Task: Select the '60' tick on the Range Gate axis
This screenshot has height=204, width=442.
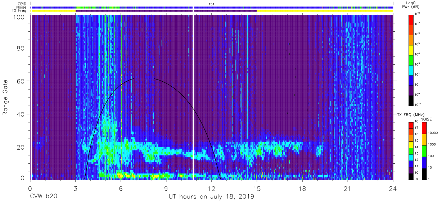Action: pos(21,82)
